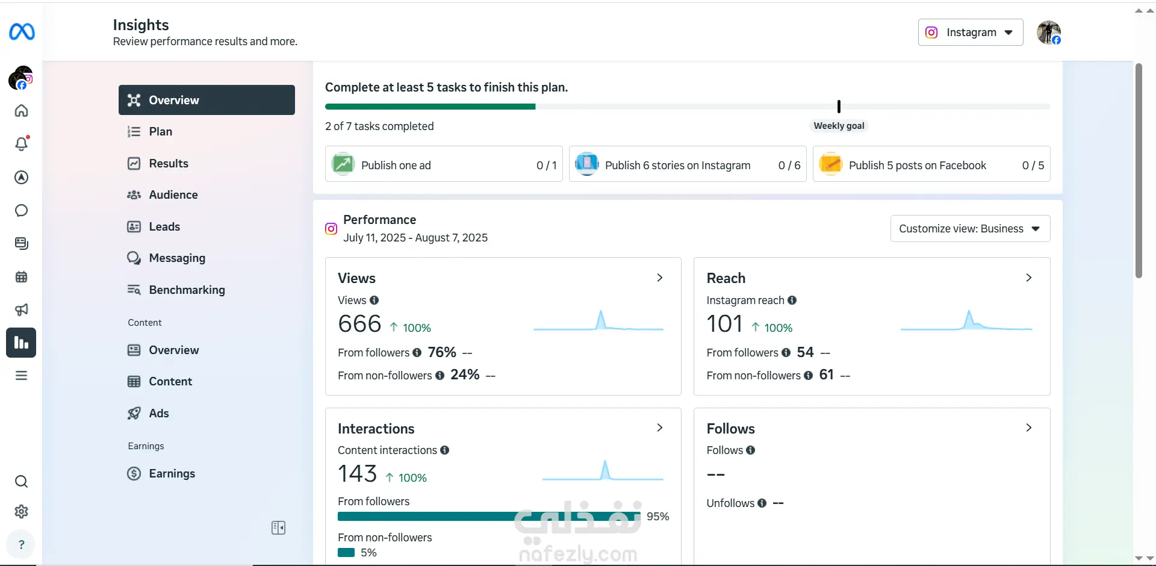The width and height of the screenshot is (1156, 566).
Task: Select Benchmarking in the Insights menu
Action: coord(187,290)
